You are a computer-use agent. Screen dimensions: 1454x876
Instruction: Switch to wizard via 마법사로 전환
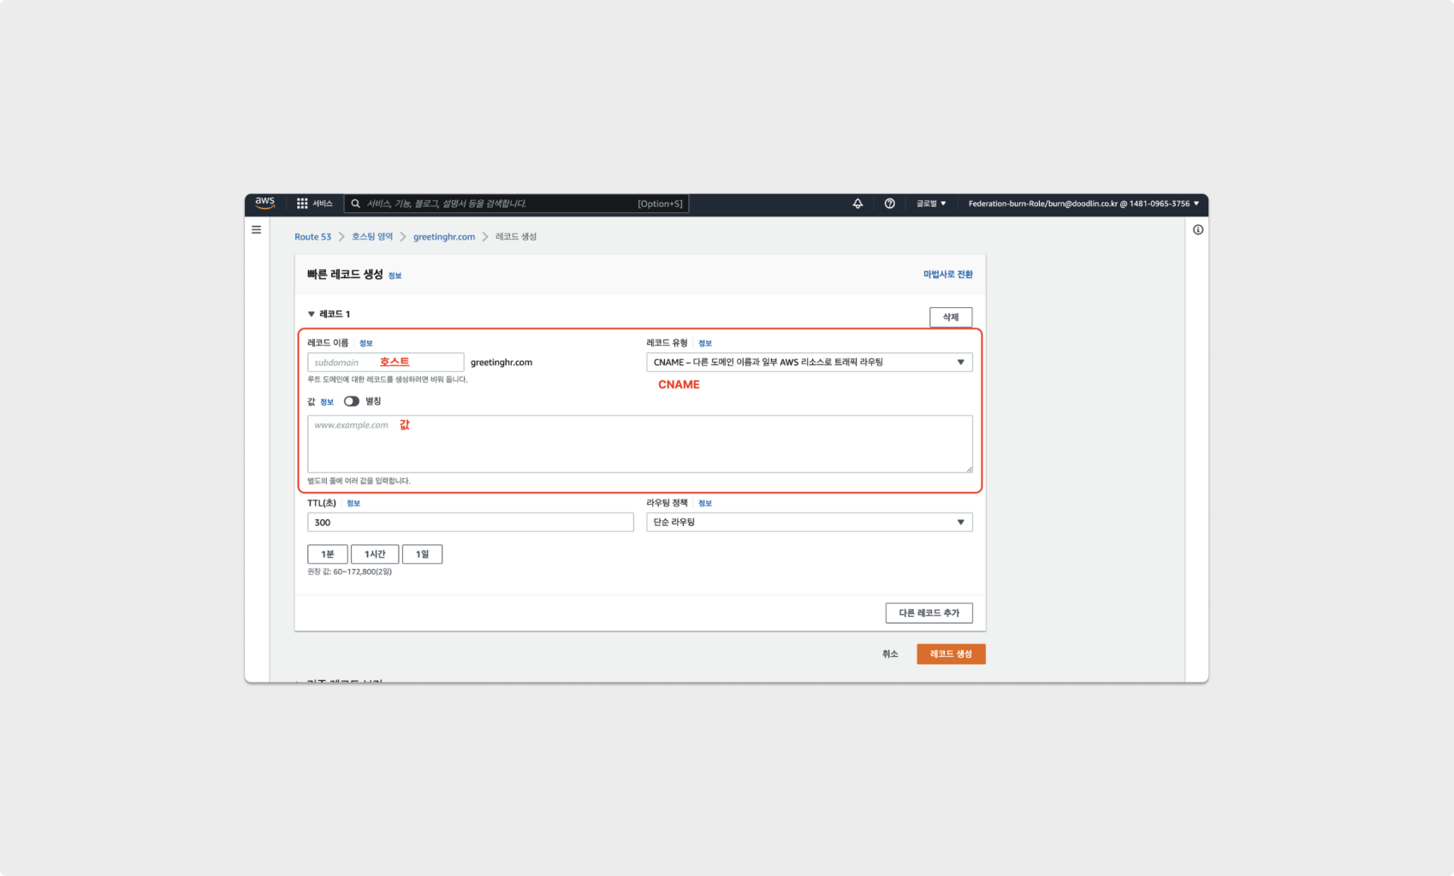947,275
